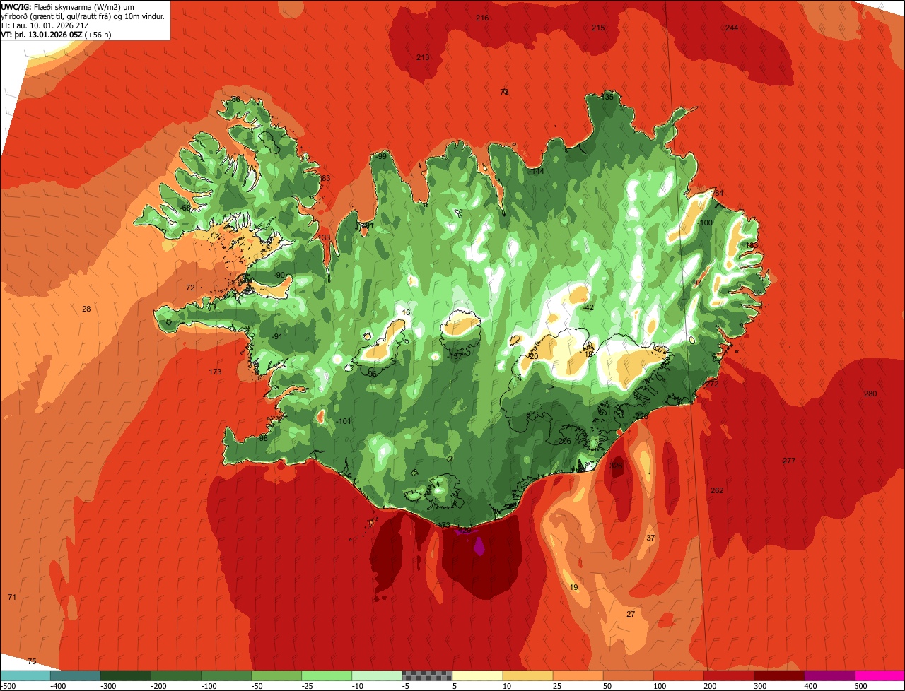Click the map value '213' in the north
This screenshot has height=691, width=905.
click(423, 57)
